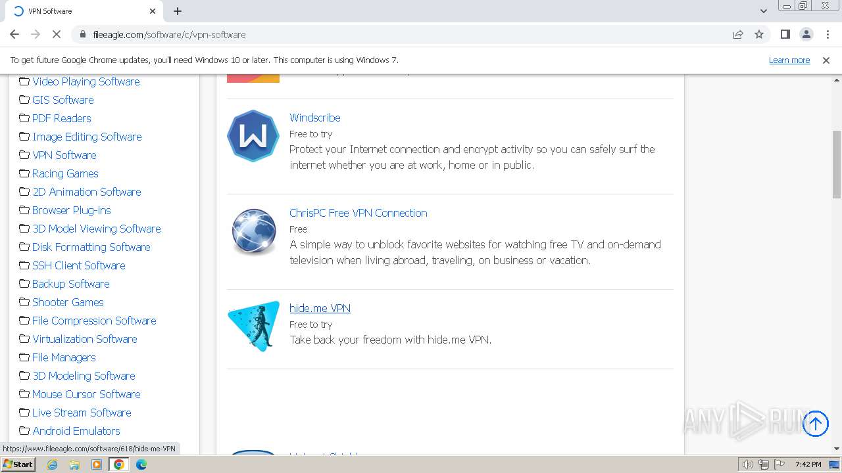This screenshot has width=842, height=473.
Task: Go to Video Playing Software category
Action: tap(86, 81)
